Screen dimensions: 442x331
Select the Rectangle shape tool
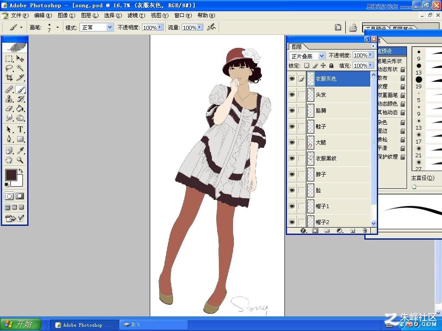click(20, 139)
